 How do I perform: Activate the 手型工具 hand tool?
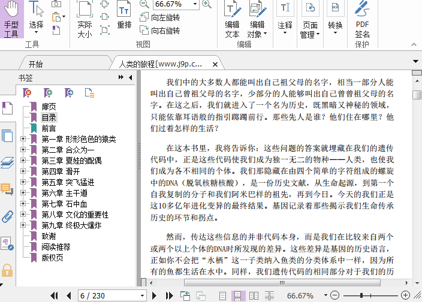11,19
